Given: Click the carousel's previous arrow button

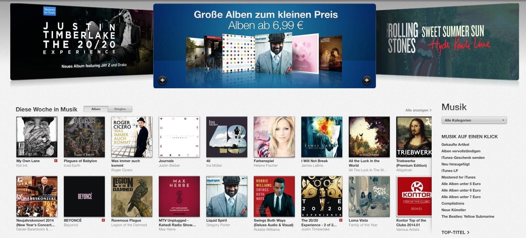Looking at the screenshot, I should tap(162, 80).
